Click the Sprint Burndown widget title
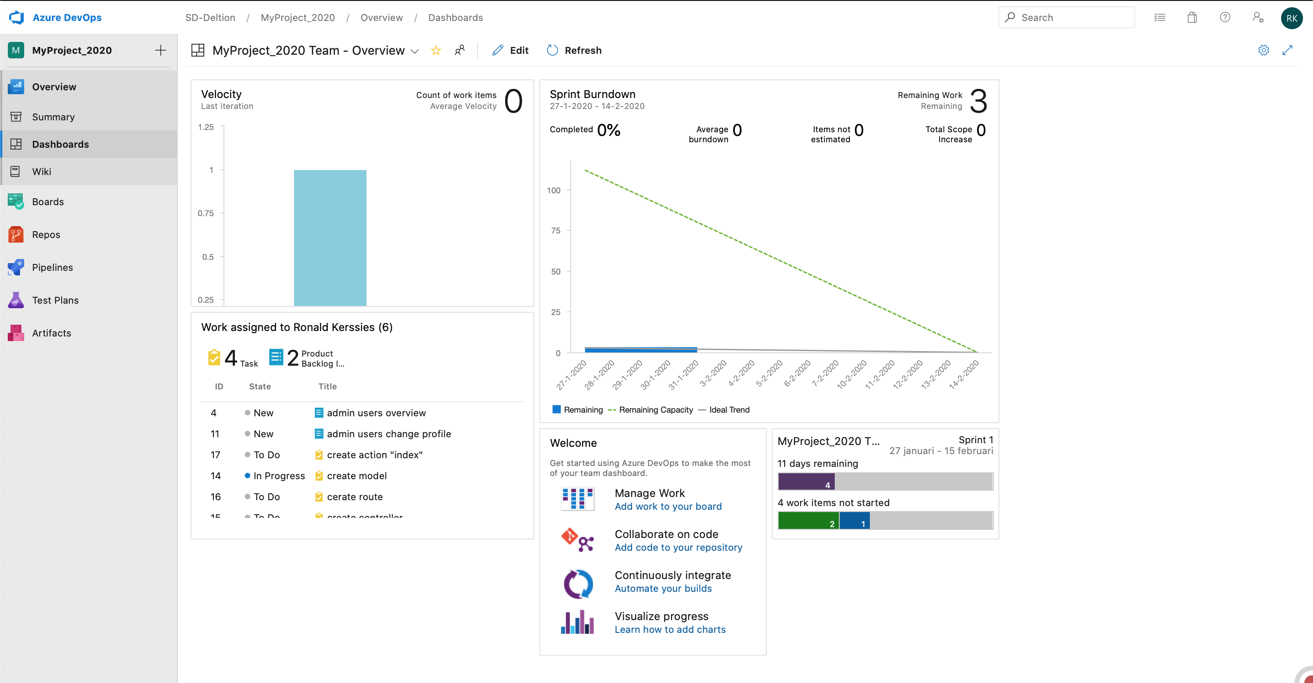Screen dimensions: 1313x683 pos(592,94)
